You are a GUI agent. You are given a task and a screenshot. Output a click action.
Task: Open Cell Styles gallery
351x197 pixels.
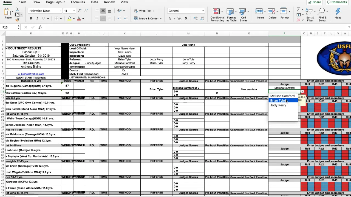click(x=244, y=15)
